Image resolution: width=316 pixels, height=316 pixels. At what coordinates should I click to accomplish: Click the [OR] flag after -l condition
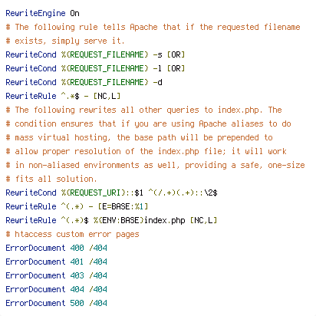click(176, 68)
